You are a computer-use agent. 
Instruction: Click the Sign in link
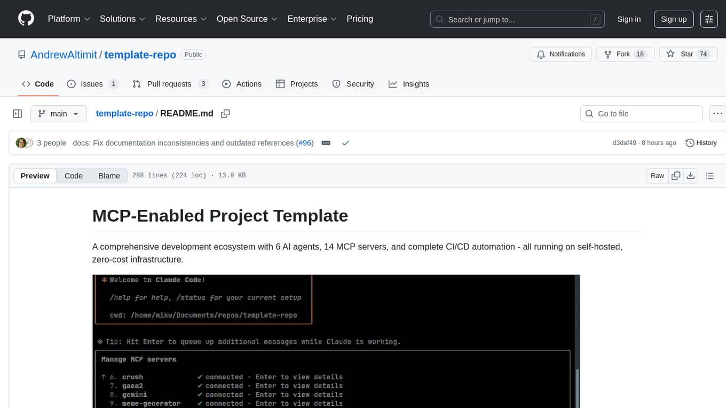click(629, 19)
